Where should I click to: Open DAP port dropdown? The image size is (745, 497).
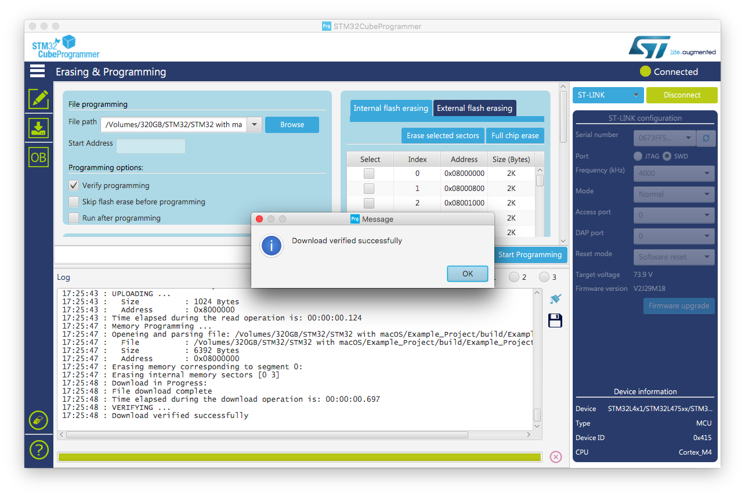click(x=674, y=236)
